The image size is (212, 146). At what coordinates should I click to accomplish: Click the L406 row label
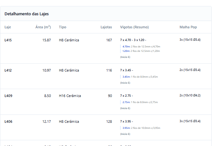click(x=8, y=122)
